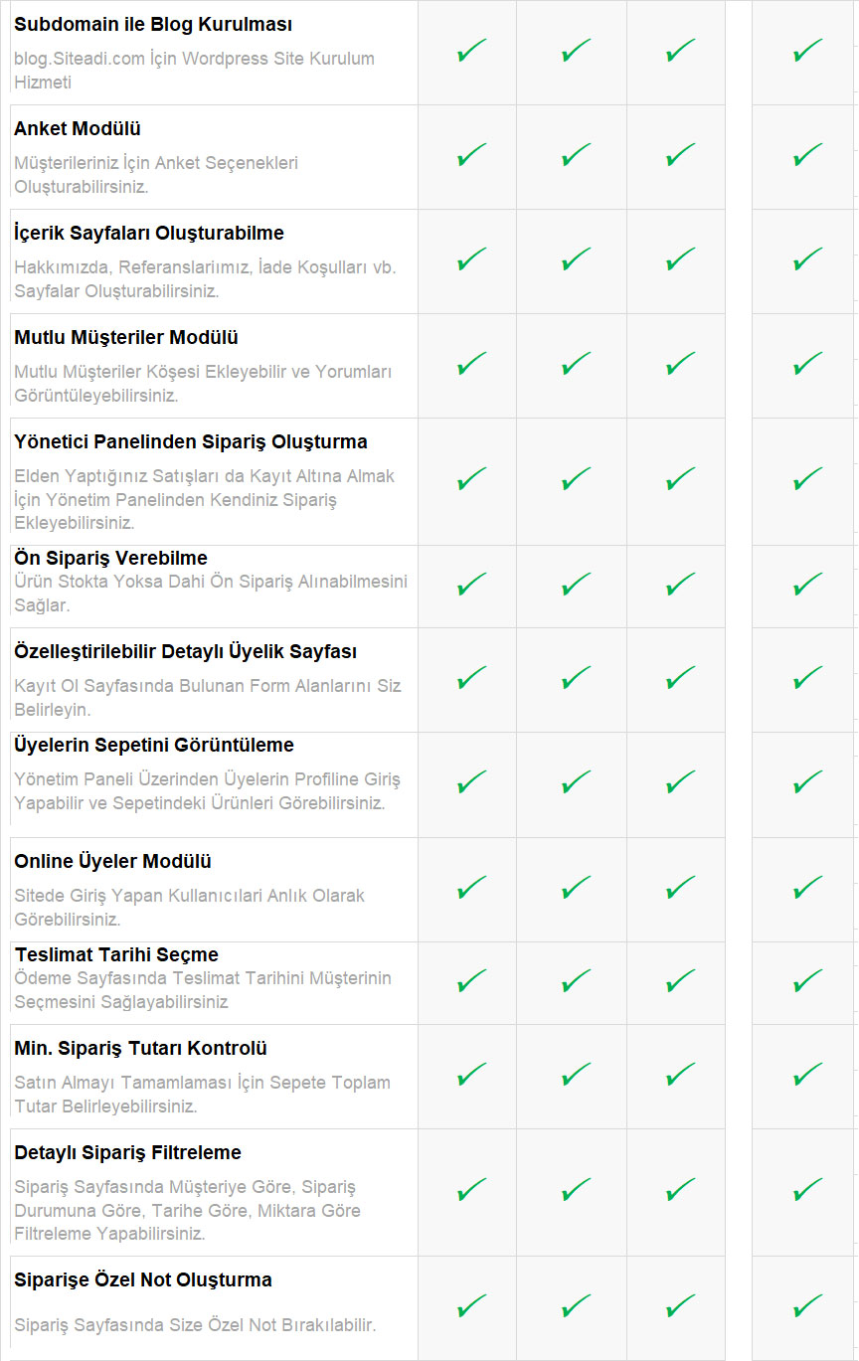Click the "Mutlu Müşteriler Modülü" description text

(x=203, y=383)
